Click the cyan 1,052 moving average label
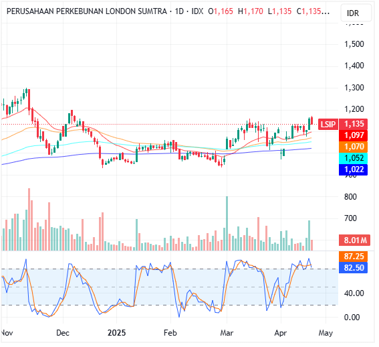Screen dimensions: 379x347 click(354, 158)
